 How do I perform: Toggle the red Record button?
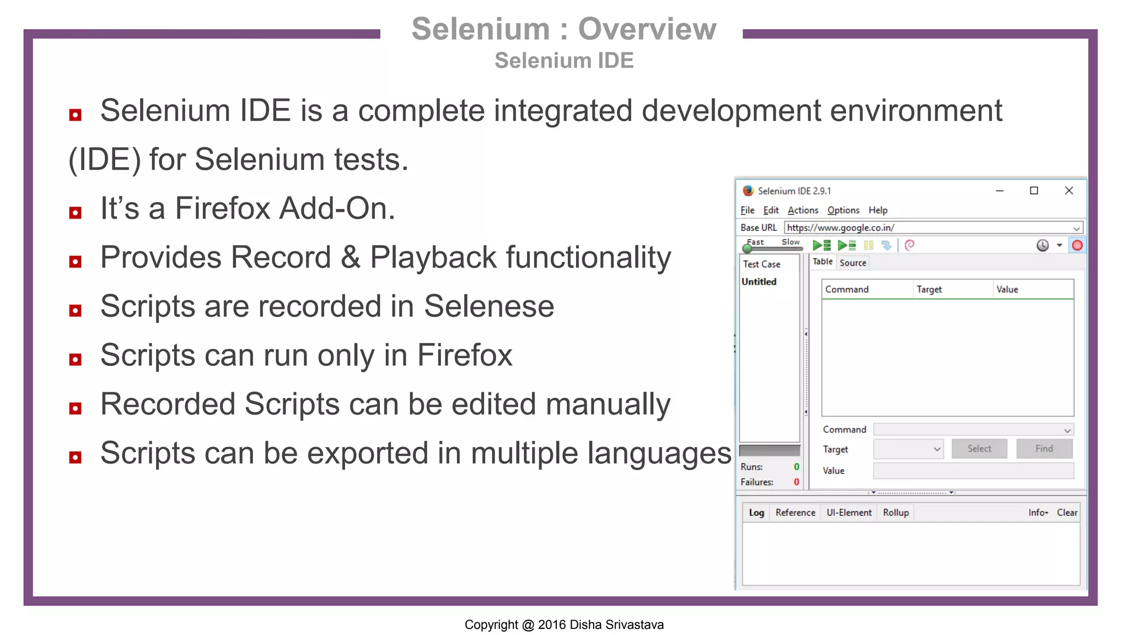point(1077,245)
